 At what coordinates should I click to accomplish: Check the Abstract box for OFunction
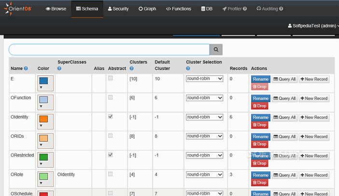[111, 97]
